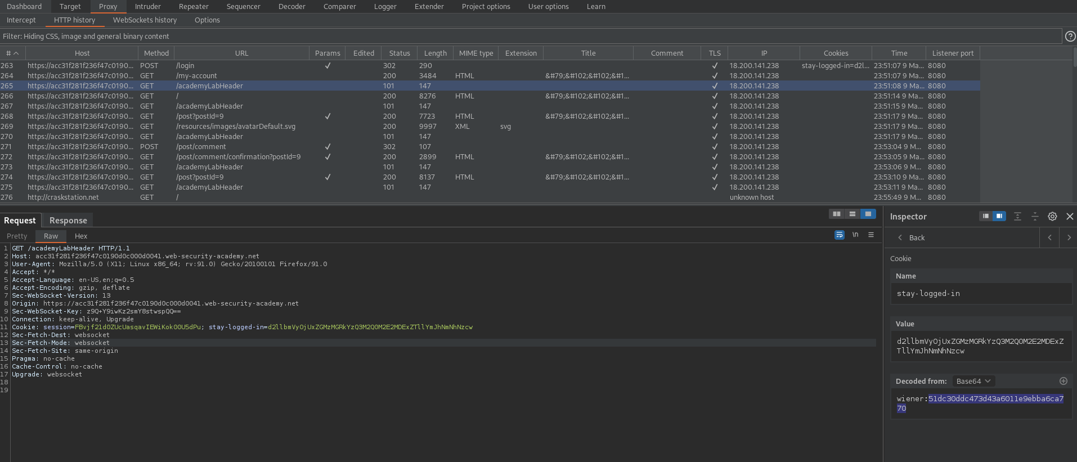
Task: Open the Sequencer tab
Action: tap(243, 6)
